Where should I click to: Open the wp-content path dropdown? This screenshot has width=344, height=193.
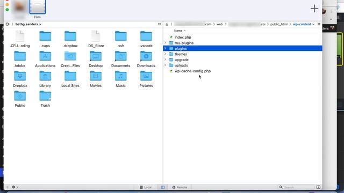pyautogui.click(x=304, y=24)
